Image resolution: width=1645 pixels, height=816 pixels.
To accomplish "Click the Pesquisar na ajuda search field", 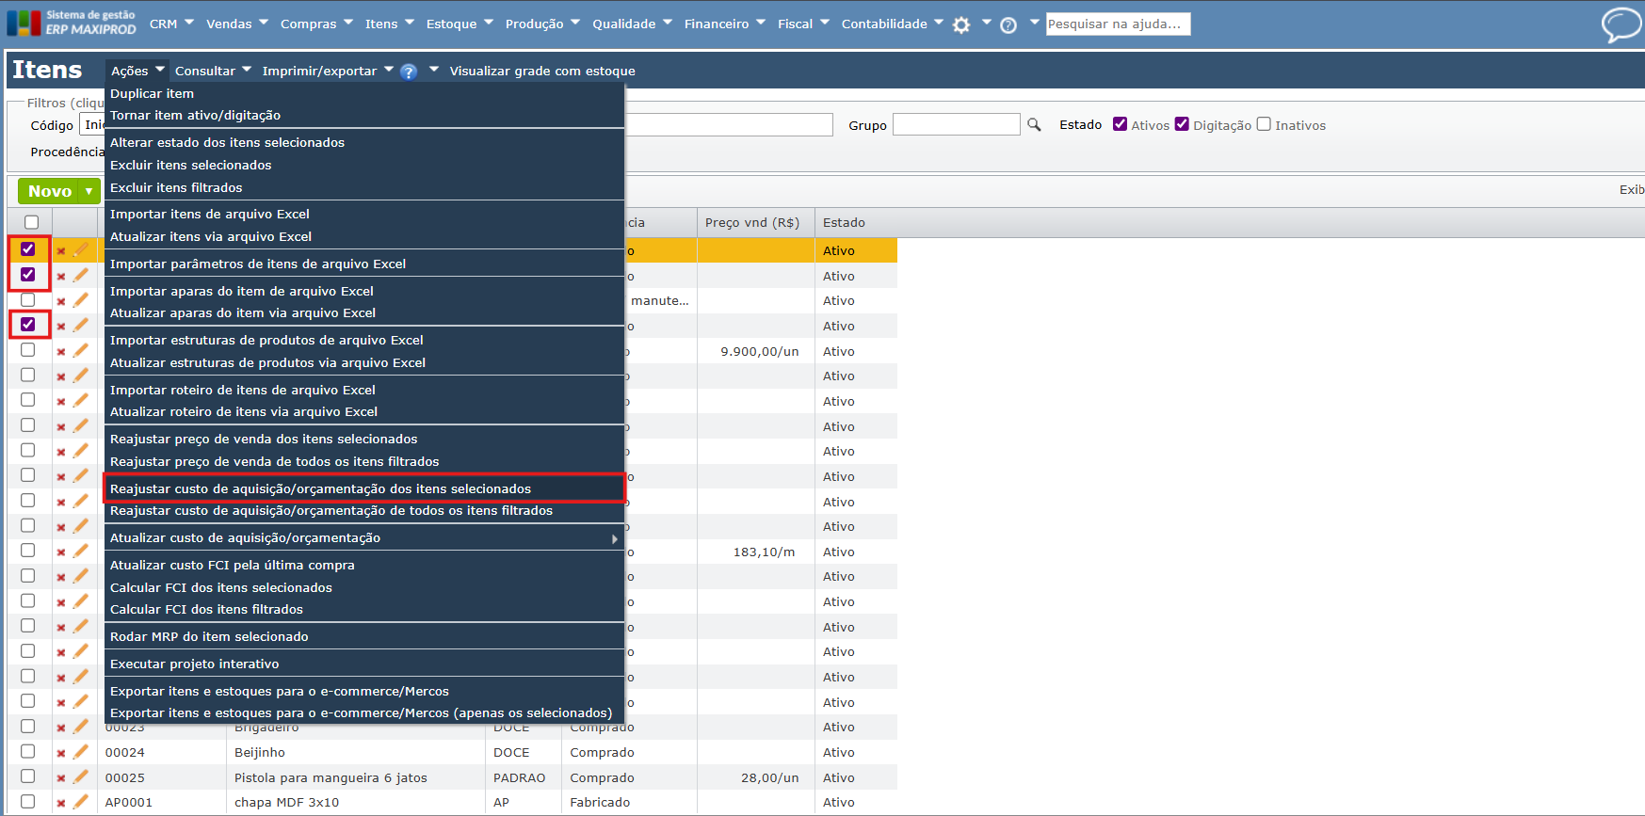I will click(x=1118, y=24).
